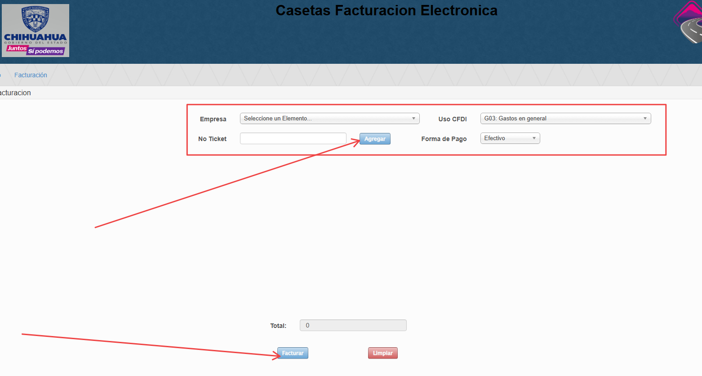702x376 pixels.
Task: Open the Forma de Pago 'Efectivo' dropdown
Action: [510, 138]
